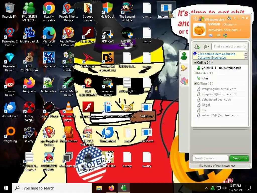Open Chuzzle Deluxe icon
The height and width of the screenshot is (193, 257).
coord(10,87)
